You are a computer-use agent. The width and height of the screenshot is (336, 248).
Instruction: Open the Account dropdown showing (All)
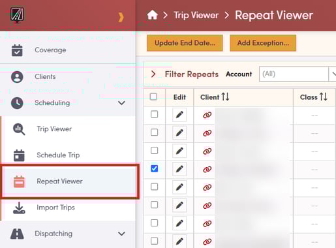298,74
